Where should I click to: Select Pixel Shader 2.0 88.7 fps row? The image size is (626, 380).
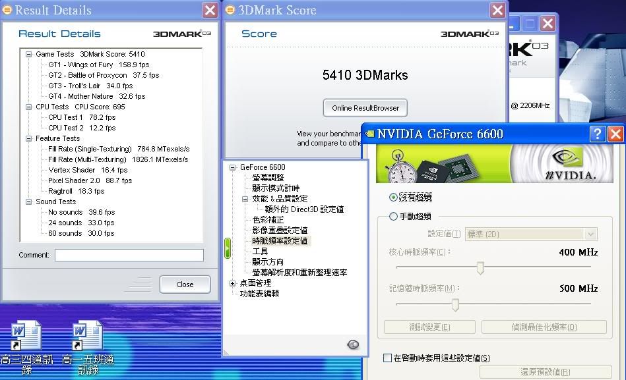click(90, 180)
